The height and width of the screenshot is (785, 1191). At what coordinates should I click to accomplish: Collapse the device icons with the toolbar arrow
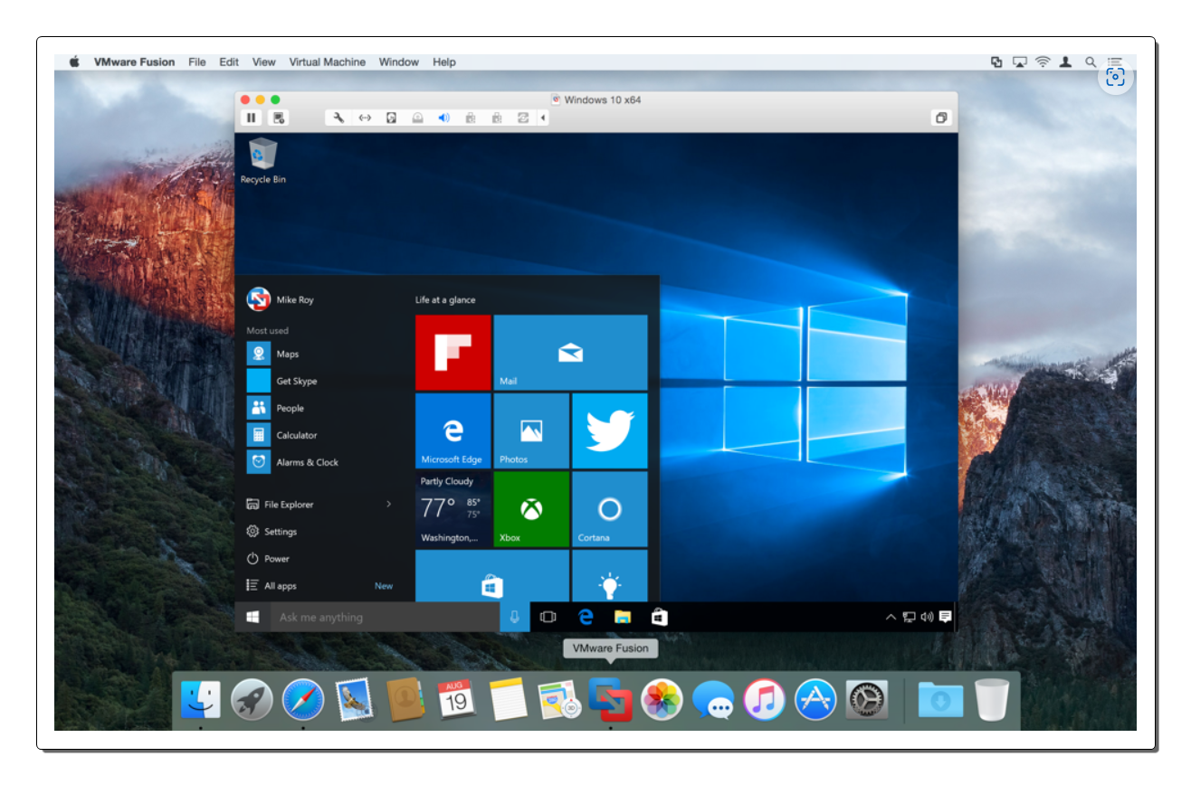[543, 118]
